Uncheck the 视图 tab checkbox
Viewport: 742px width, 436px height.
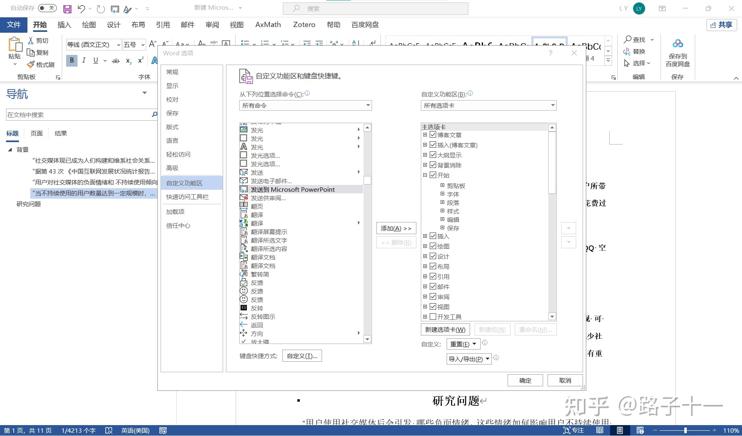coord(433,307)
